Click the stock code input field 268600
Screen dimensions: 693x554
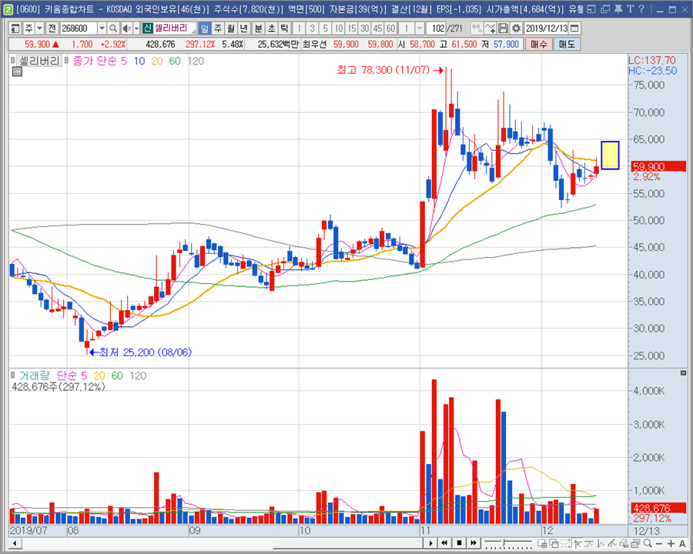[79, 28]
